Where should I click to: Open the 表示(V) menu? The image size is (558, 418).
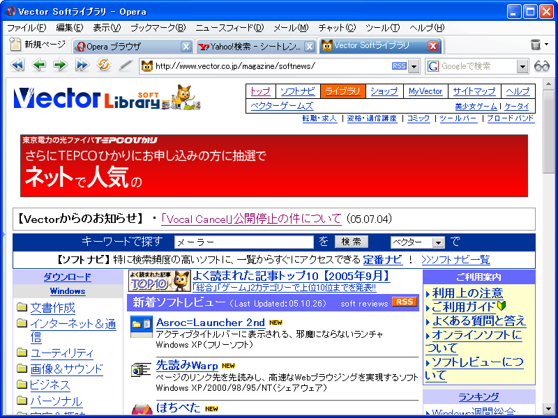pos(107,28)
